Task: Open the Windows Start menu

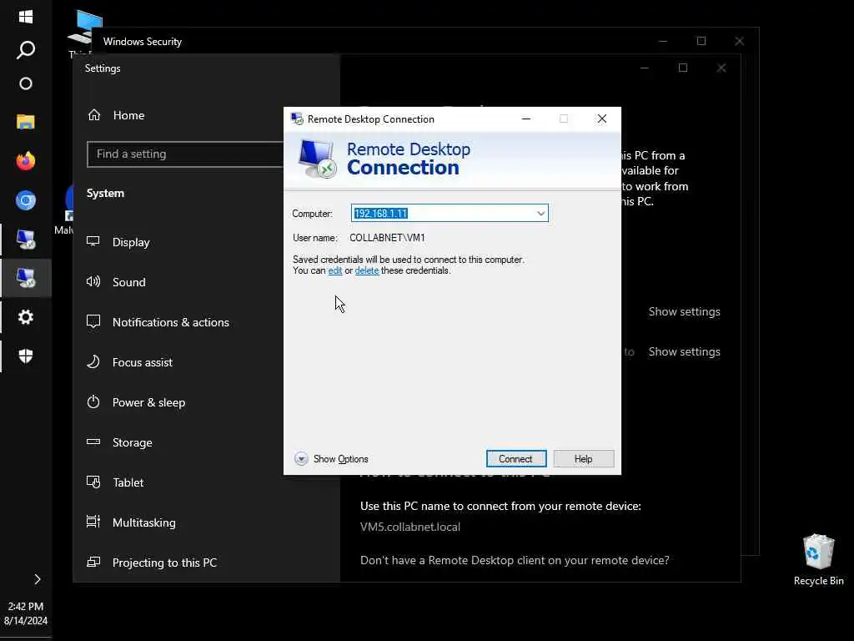Action: (x=26, y=17)
